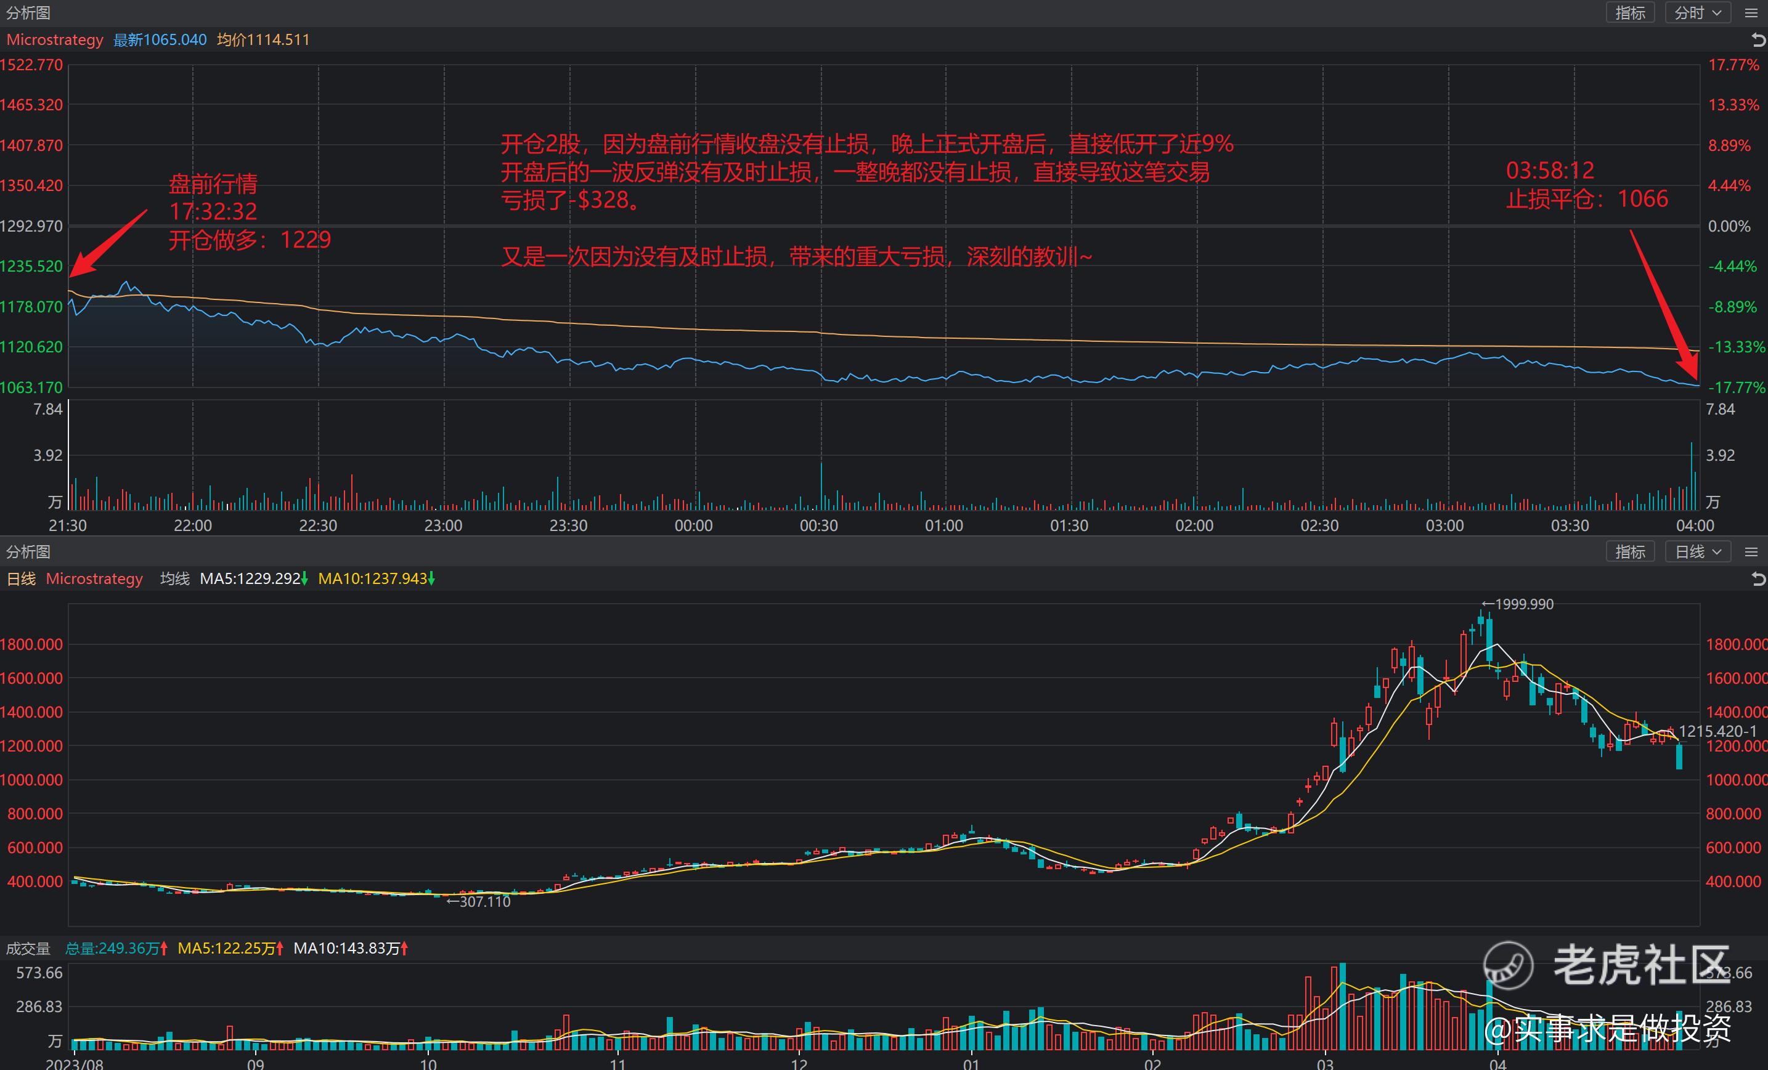Click the 2023/08 date axis label
Image resolution: width=1768 pixels, height=1070 pixels.
[x=75, y=1064]
